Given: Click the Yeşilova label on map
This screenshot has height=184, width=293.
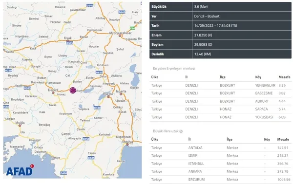Looking at the screenshot, I should click(x=84, y=109).
